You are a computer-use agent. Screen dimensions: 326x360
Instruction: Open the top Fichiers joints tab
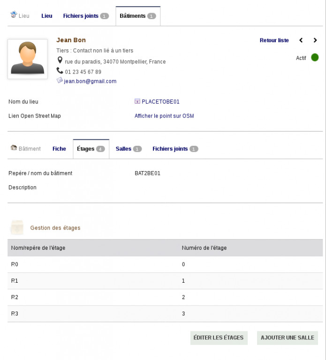click(x=86, y=16)
